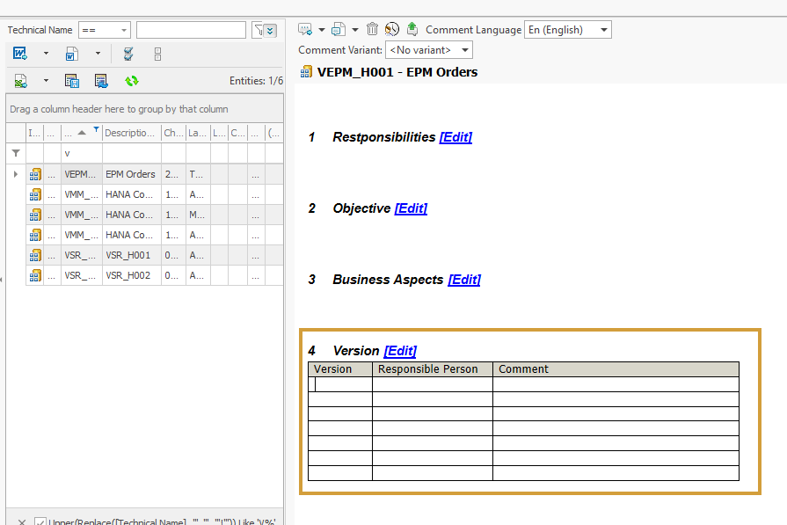Image resolution: width=787 pixels, height=525 pixels.
Task: Click Edit next to Objective section
Action: [x=410, y=208]
